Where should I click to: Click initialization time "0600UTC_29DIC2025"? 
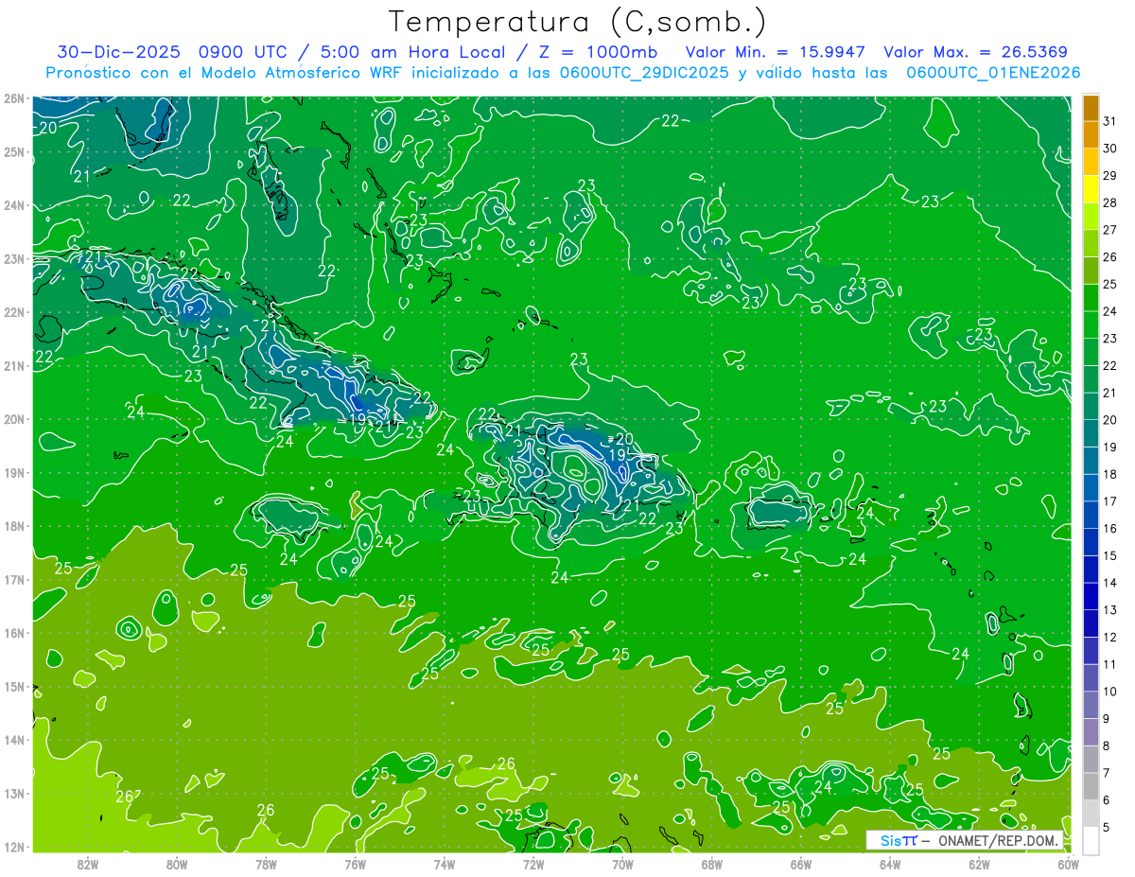tap(644, 73)
